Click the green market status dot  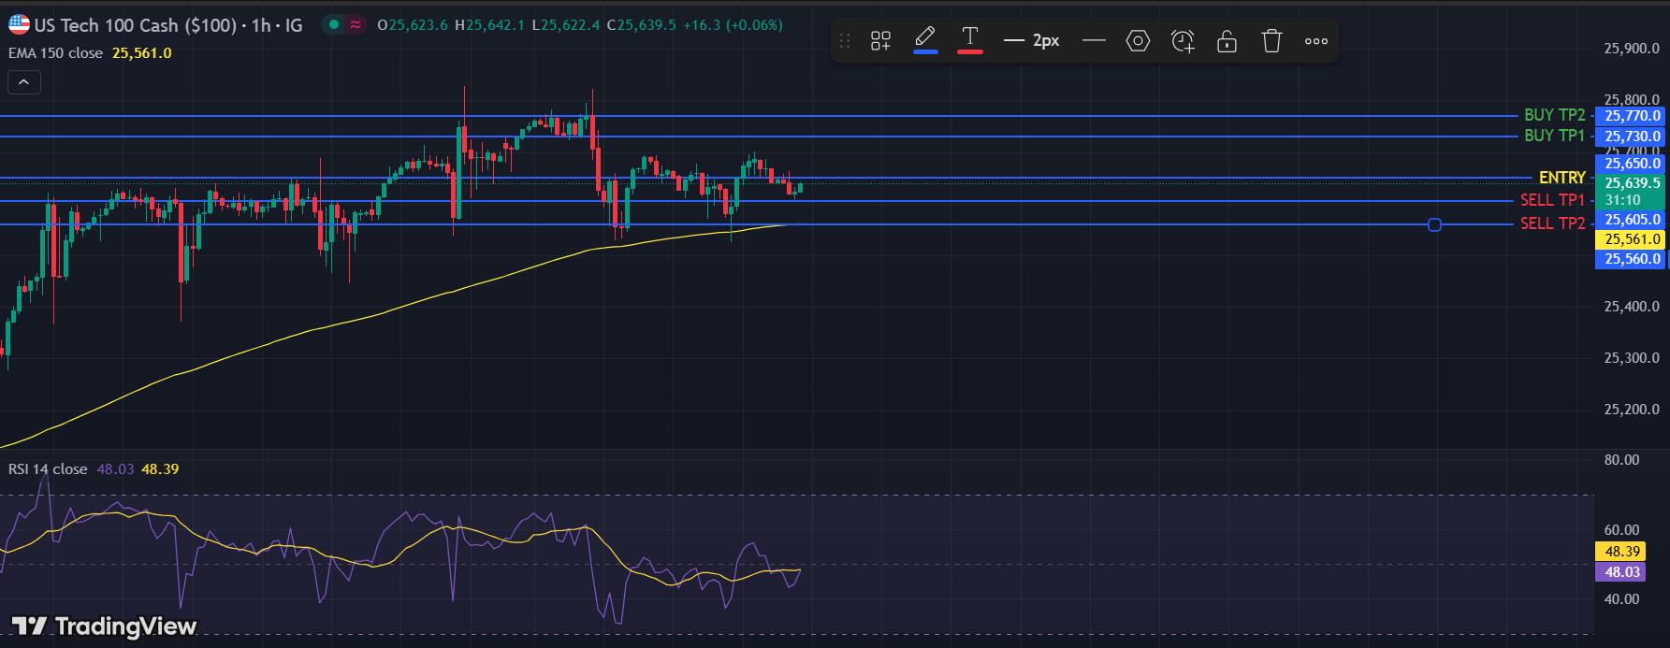click(x=334, y=25)
